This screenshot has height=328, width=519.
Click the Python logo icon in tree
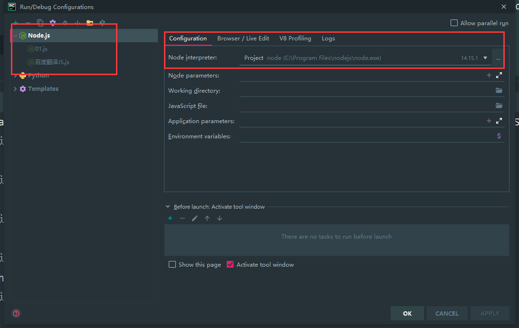coord(23,76)
